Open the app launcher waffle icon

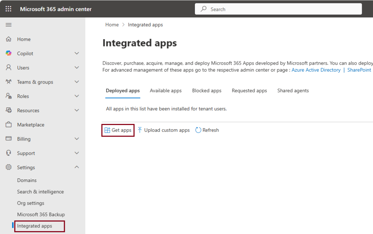[x=8, y=9]
